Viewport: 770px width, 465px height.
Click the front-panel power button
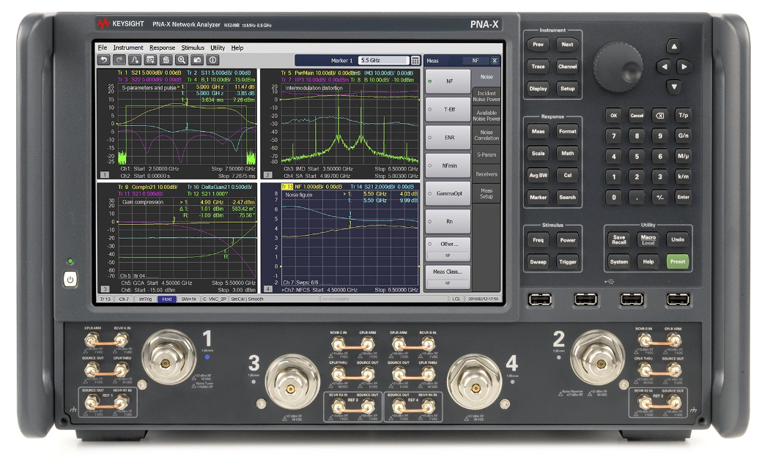pyautogui.click(x=70, y=280)
